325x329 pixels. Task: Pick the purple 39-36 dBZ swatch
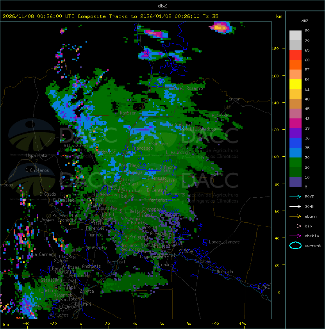click(295, 133)
